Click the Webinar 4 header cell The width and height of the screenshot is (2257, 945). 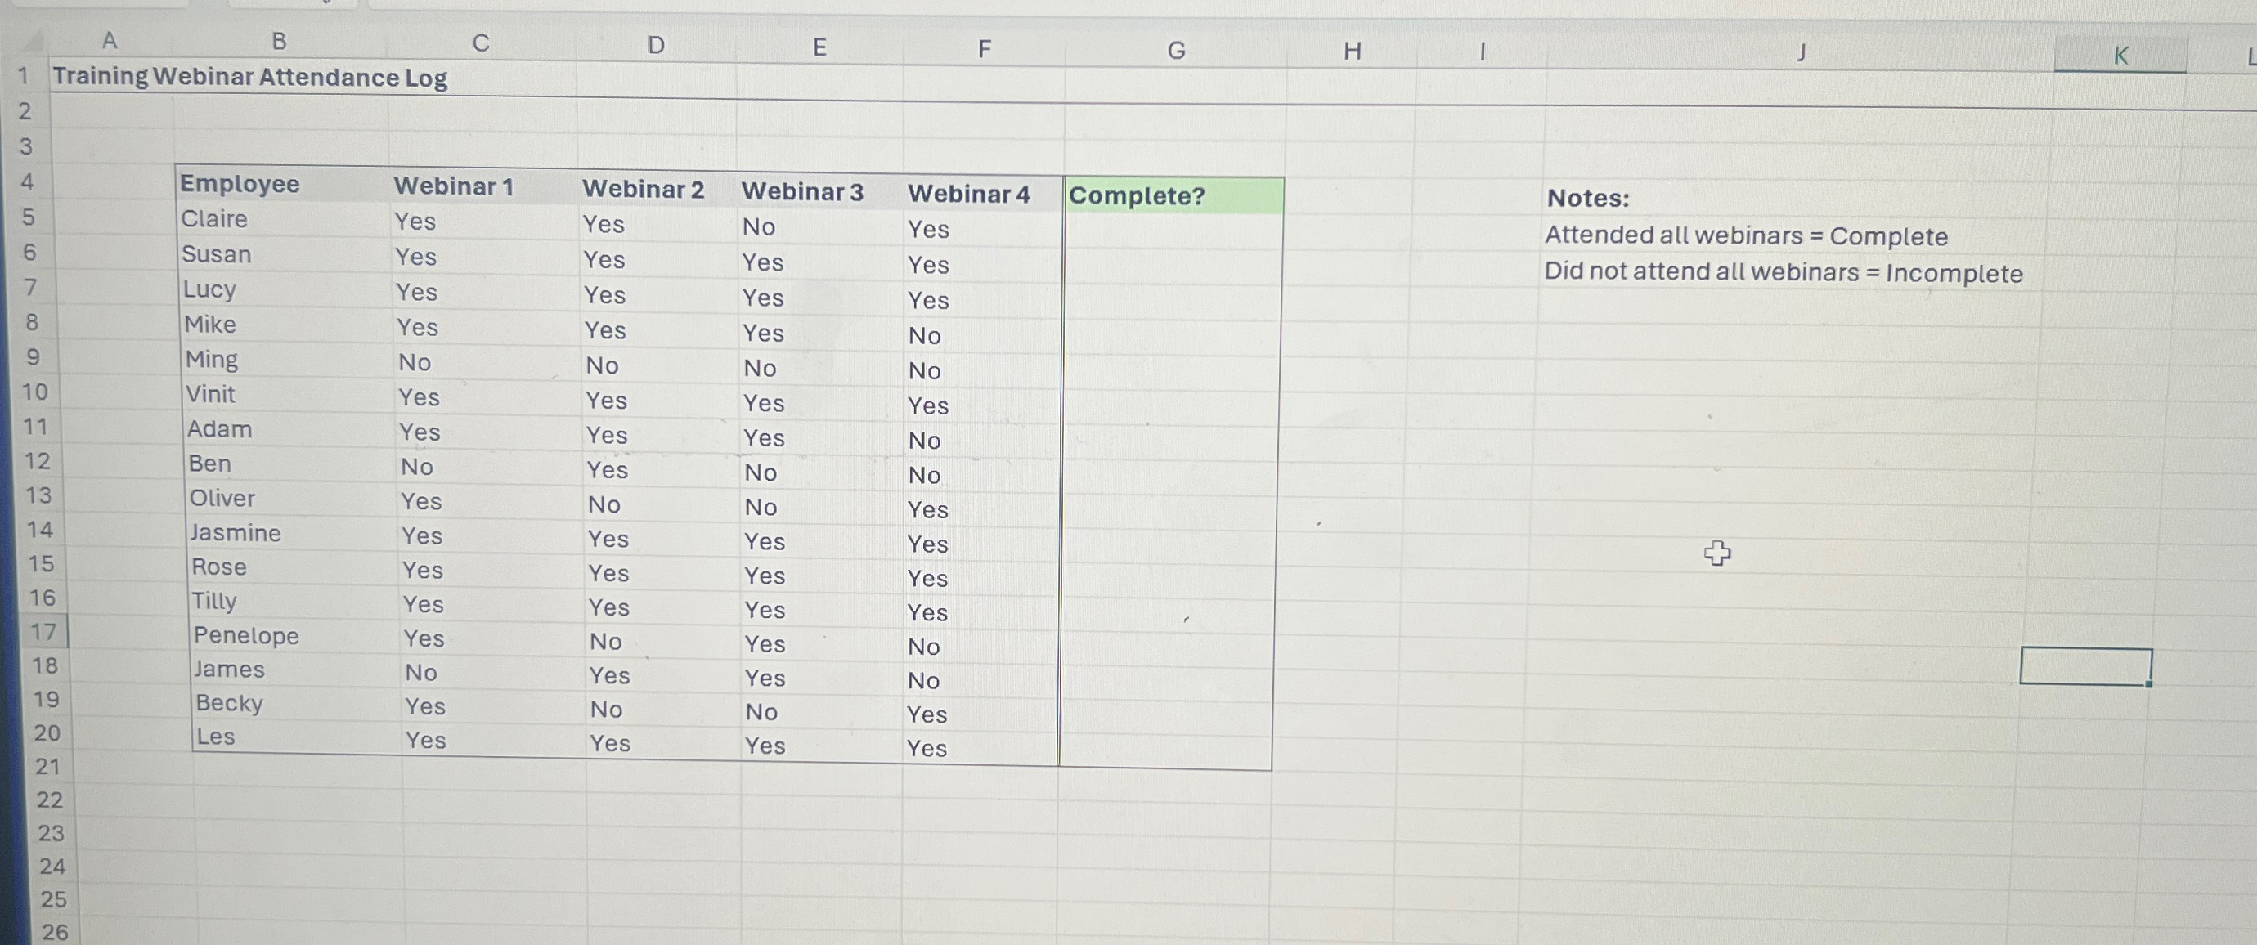(968, 194)
